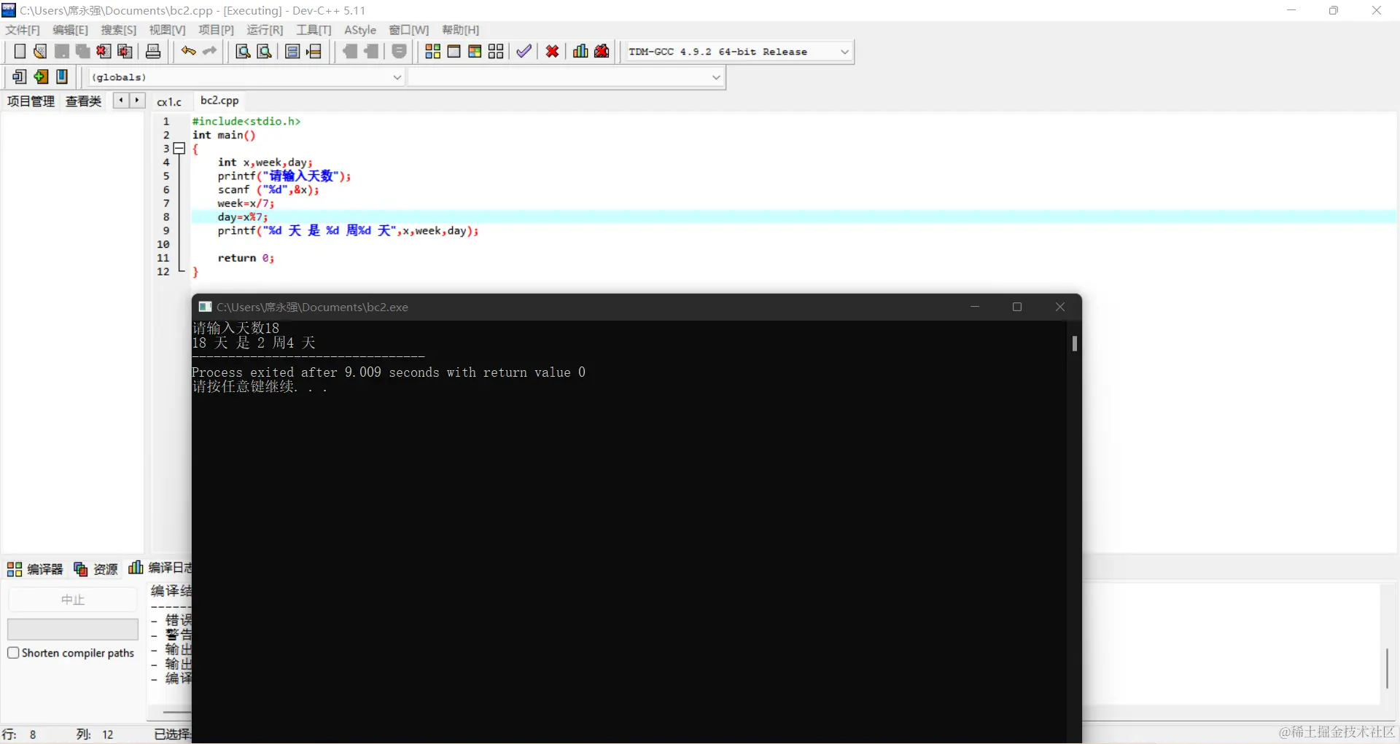Image resolution: width=1400 pixels, height=744 pixels.
Task: Click the Save All toolbar icon
Action: pos(83,52)
